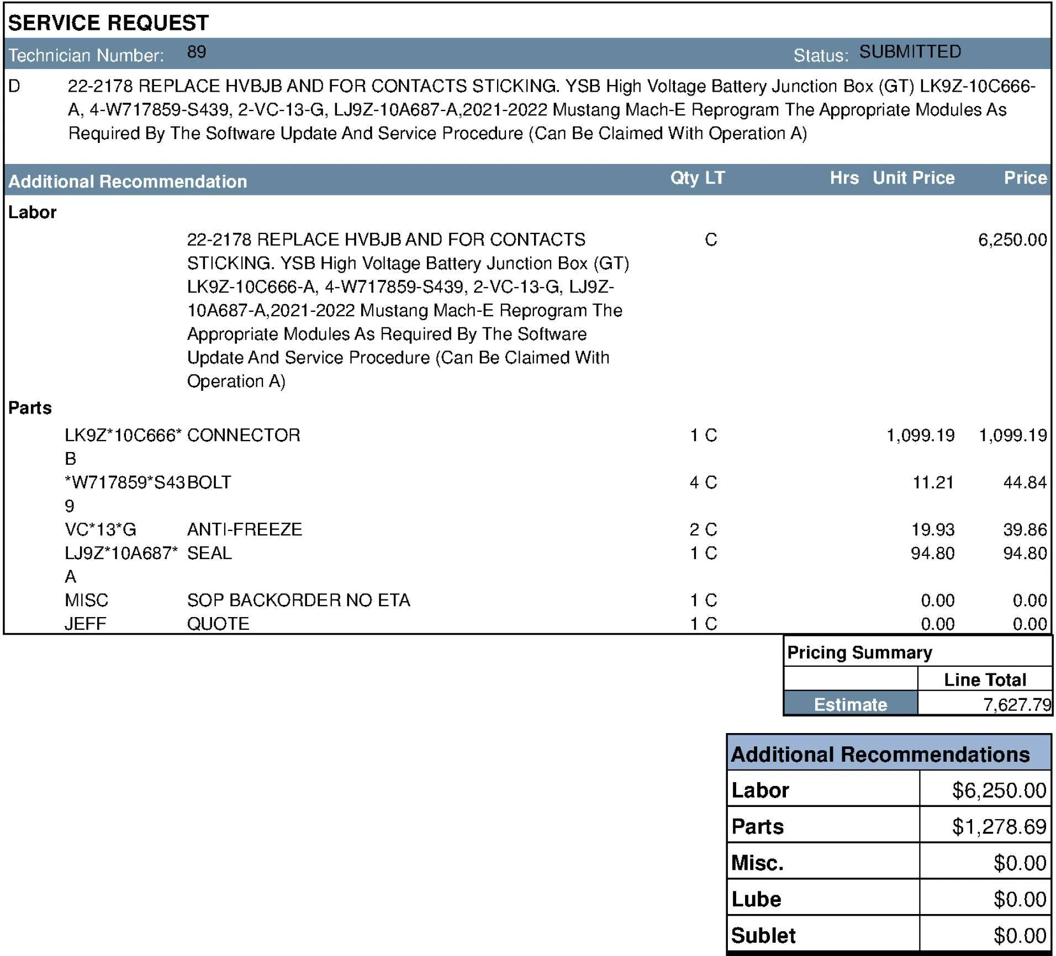Click the Sublet row label
Screen dimensions: 1056x956
(x=763, y=936)
